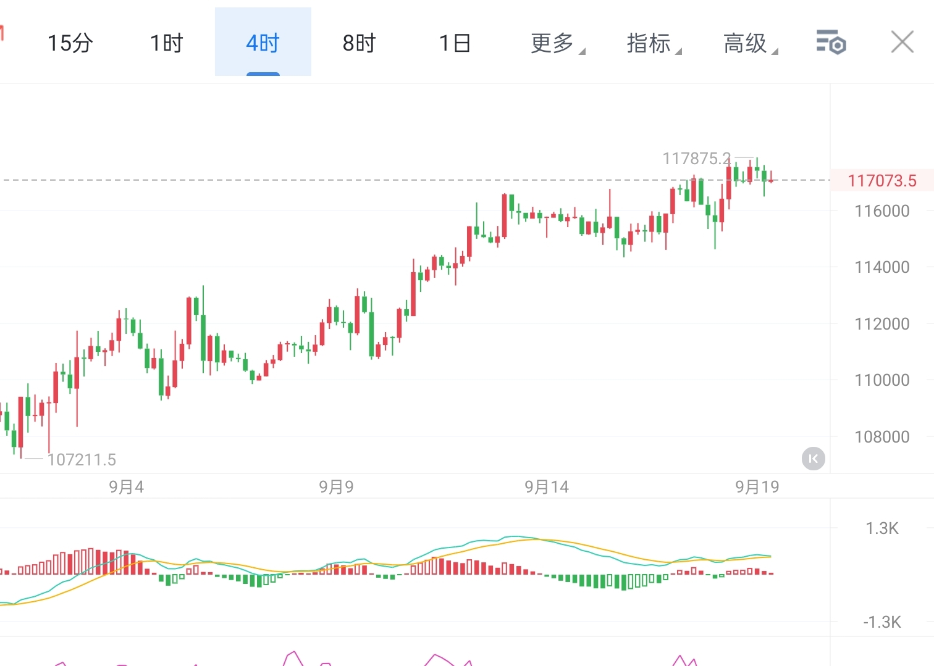Click the low price label 107211.5
Image resolution: width=934 pixels, height=666 pixels.
coord(82,459)
